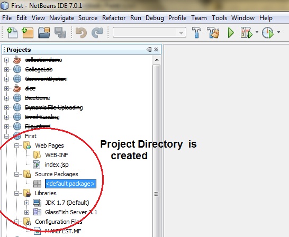Click the Source Packages folder icon
Screen dimensions: 289x237
point(27,174)
